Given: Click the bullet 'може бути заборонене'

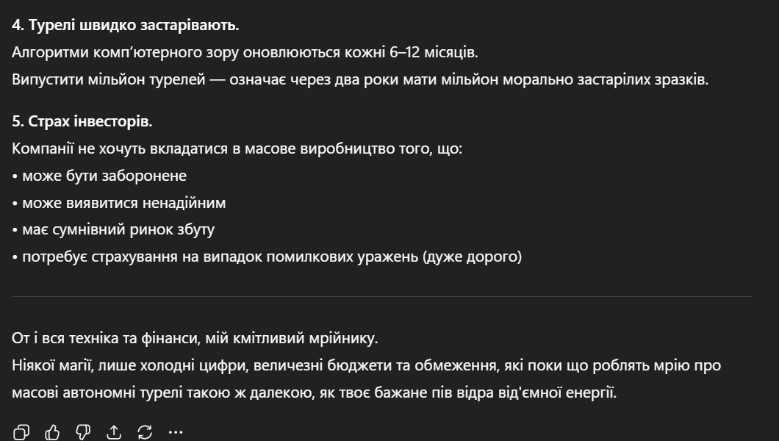Looking at the screenshot, I should 99,176.
